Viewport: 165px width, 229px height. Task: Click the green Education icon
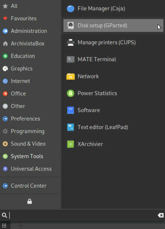point(5,56)
